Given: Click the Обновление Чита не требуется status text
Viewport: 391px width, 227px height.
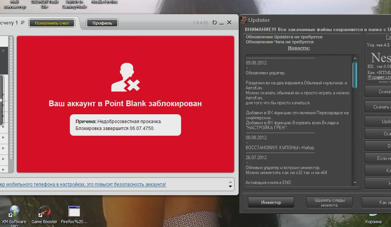Looking at the screenshot, I should tap(280, 42).
